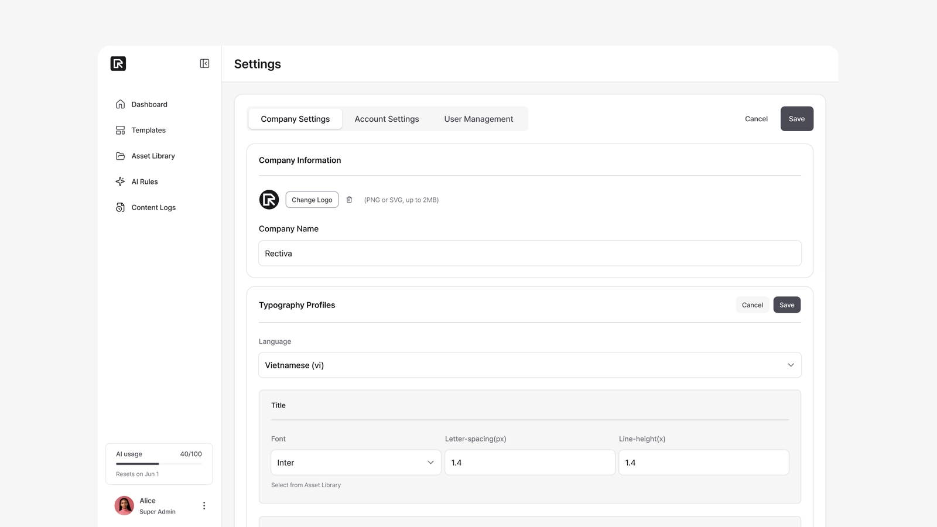This screenshot has height=527, width=937.
Task: Click the Content Logs icon
Action: 120,207
